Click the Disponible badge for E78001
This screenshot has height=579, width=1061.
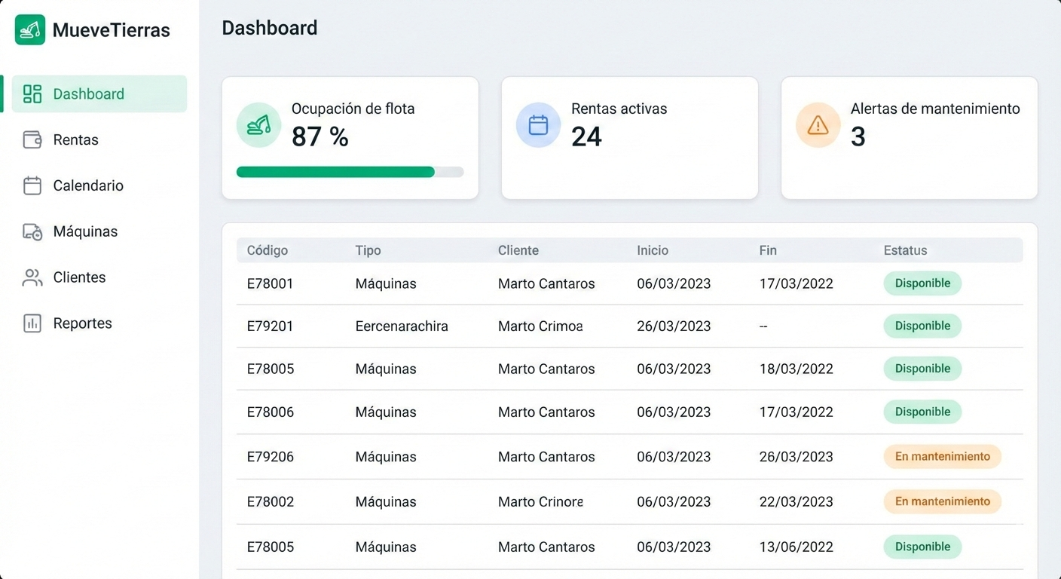922,283
